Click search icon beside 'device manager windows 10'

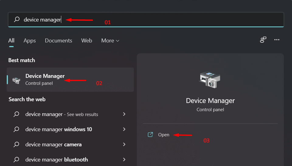(17, 129)
